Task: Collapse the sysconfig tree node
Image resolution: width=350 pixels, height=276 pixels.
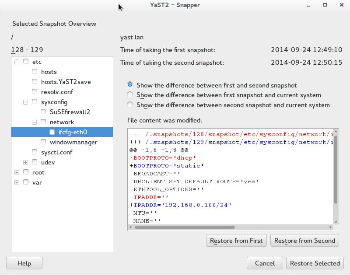Action: click(x=25, y=102)
